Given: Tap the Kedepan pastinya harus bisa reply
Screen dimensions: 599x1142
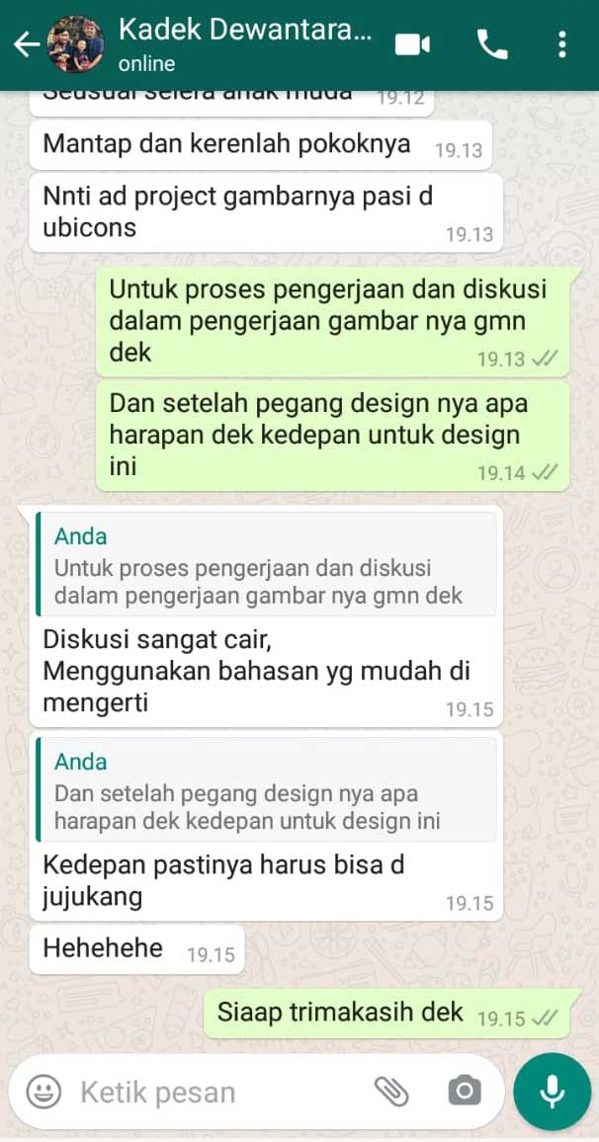Looking at the screenshot, I should (x=223, y=881).
